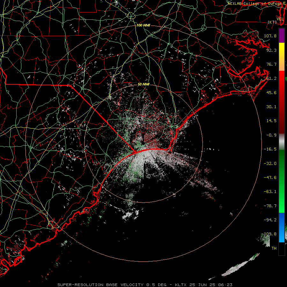Viewport: 287px width, 287px height.
Task: Click the -78.7 velocity scale value
Action: (x=270, y=206)
